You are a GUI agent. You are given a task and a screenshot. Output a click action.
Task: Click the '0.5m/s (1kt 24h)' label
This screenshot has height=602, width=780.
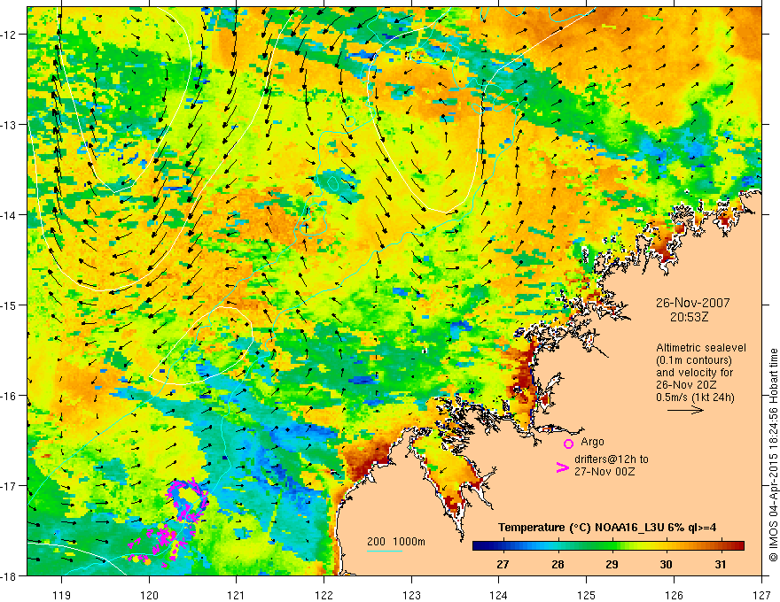(x=695, y=397)
